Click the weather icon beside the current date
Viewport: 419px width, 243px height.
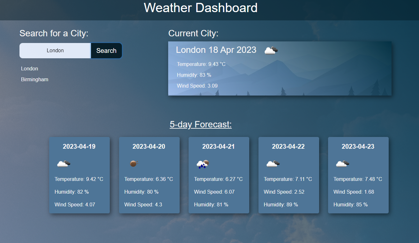pos(270,50)
